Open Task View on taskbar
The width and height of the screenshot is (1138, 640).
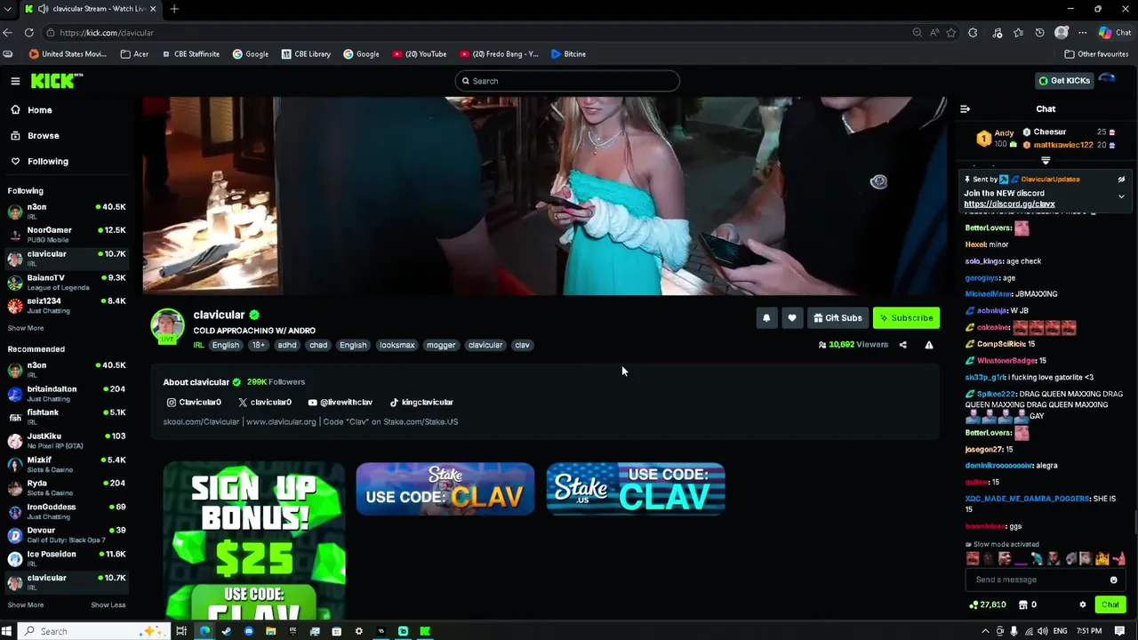(181, 631)
